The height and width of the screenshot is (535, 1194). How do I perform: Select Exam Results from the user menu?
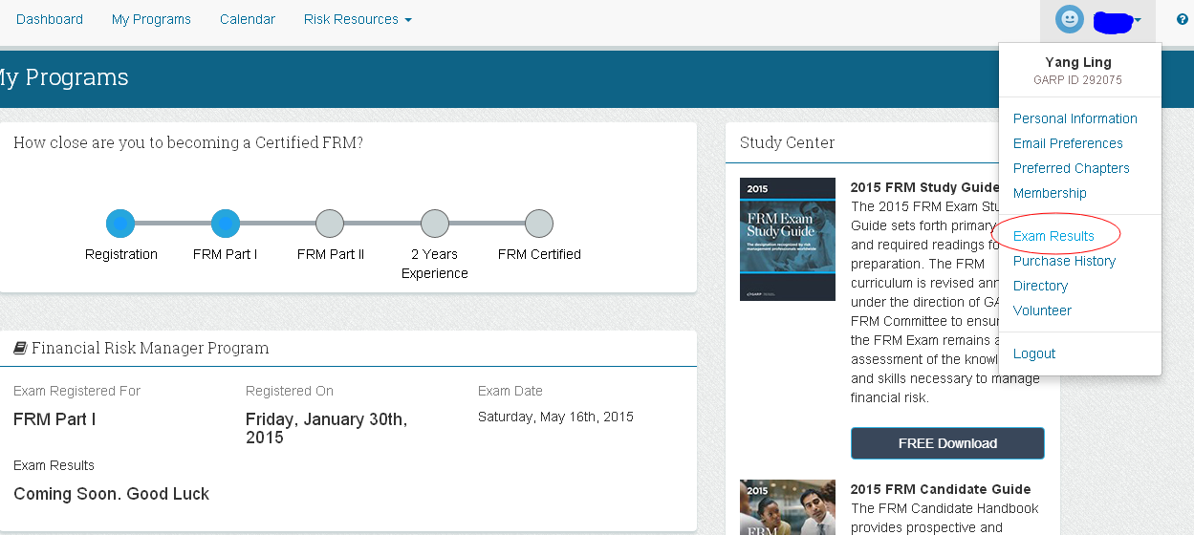coord(1053,236)
